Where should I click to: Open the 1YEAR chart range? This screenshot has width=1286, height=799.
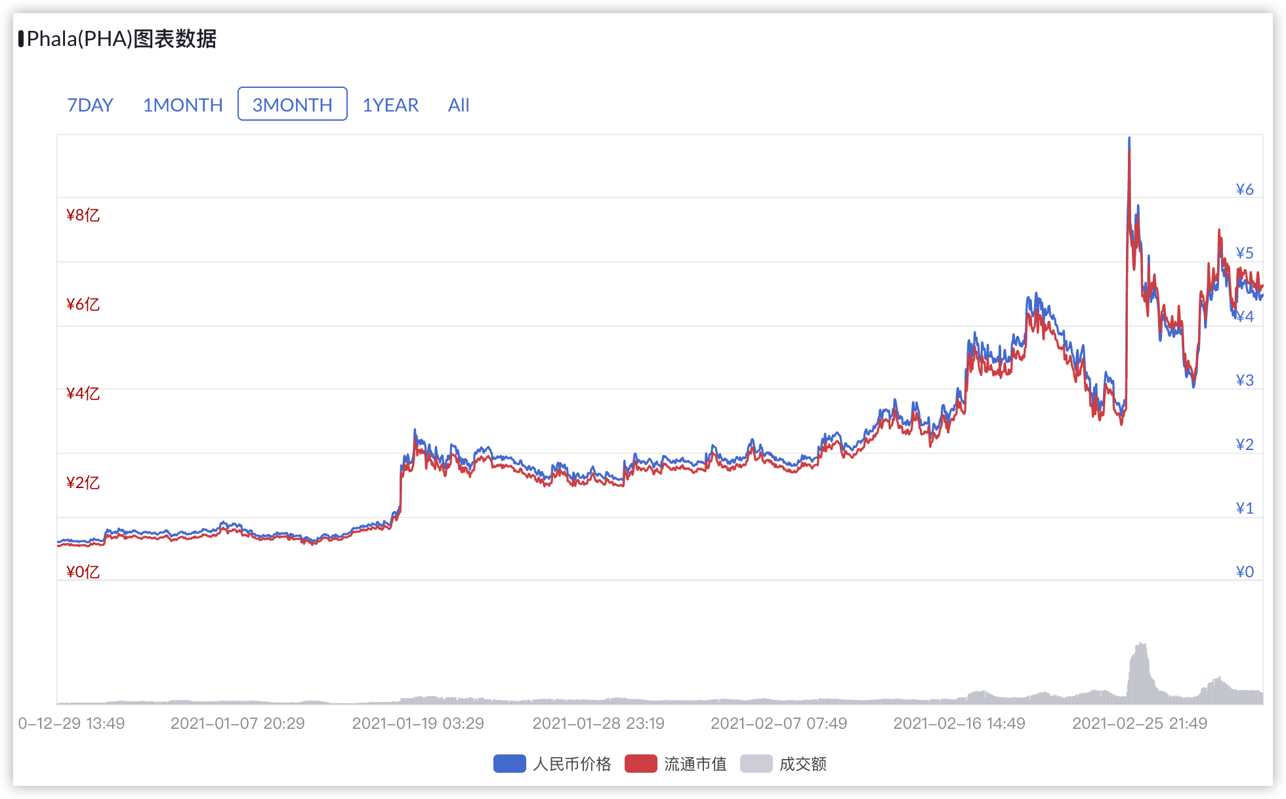390,105
